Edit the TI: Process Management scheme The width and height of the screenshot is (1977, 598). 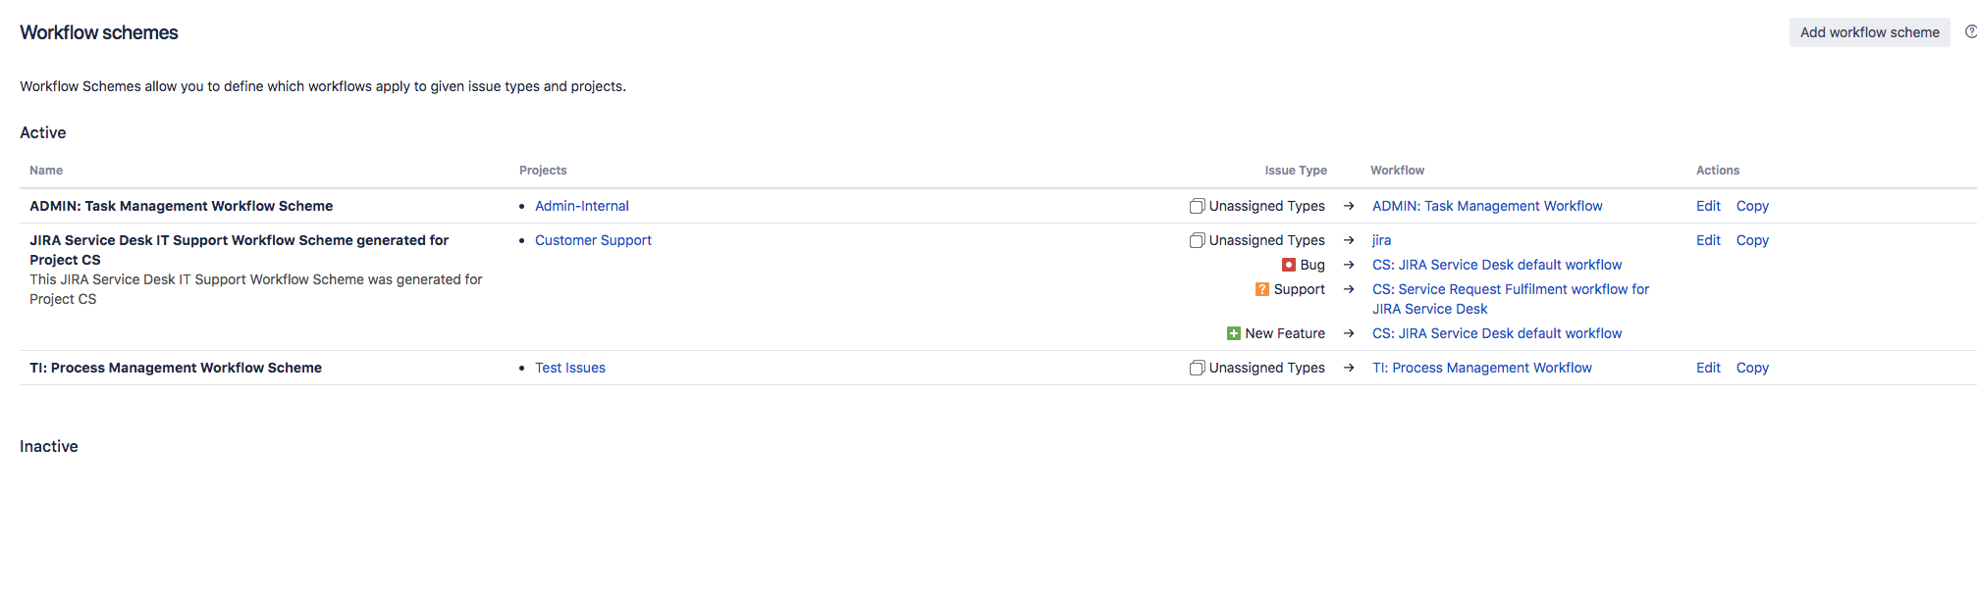coord(1708,368)
